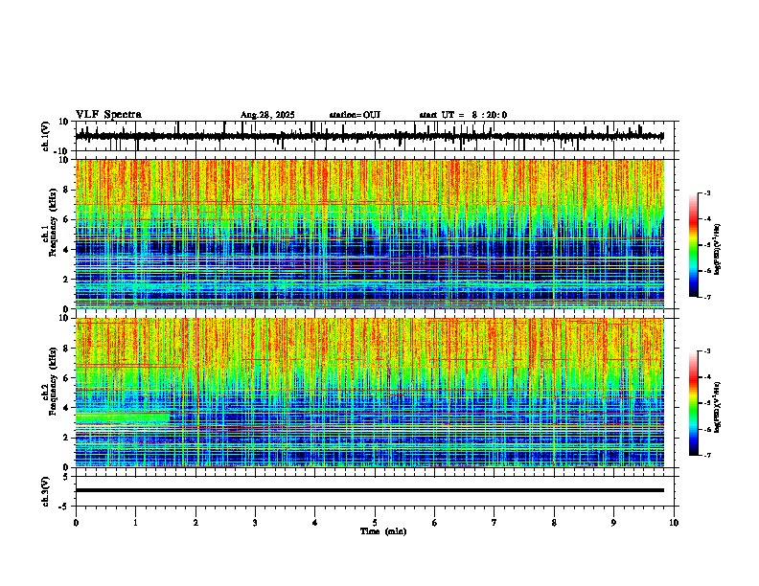This screenshot has width=759, height=586.
Task: Select the "Aug.28, 2025" date label
Action: [267, 115]
